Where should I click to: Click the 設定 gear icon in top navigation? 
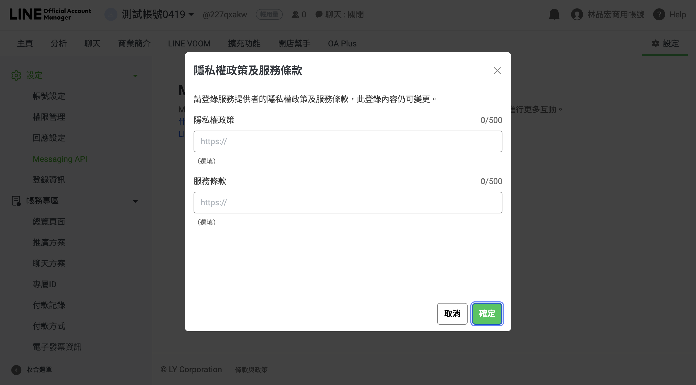(655, 43)
